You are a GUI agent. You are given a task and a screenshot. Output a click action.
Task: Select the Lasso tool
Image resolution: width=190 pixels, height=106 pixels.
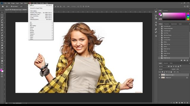coord(2,17)
